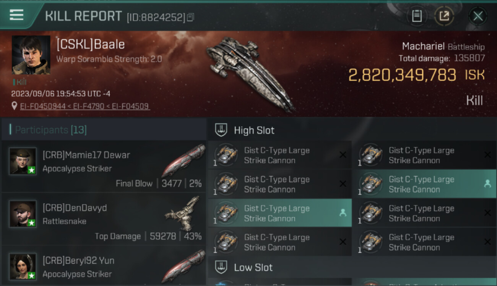Screen dimensions: 497x286
Task: Open the hamburger menu icon
Action: pos(16,15)
